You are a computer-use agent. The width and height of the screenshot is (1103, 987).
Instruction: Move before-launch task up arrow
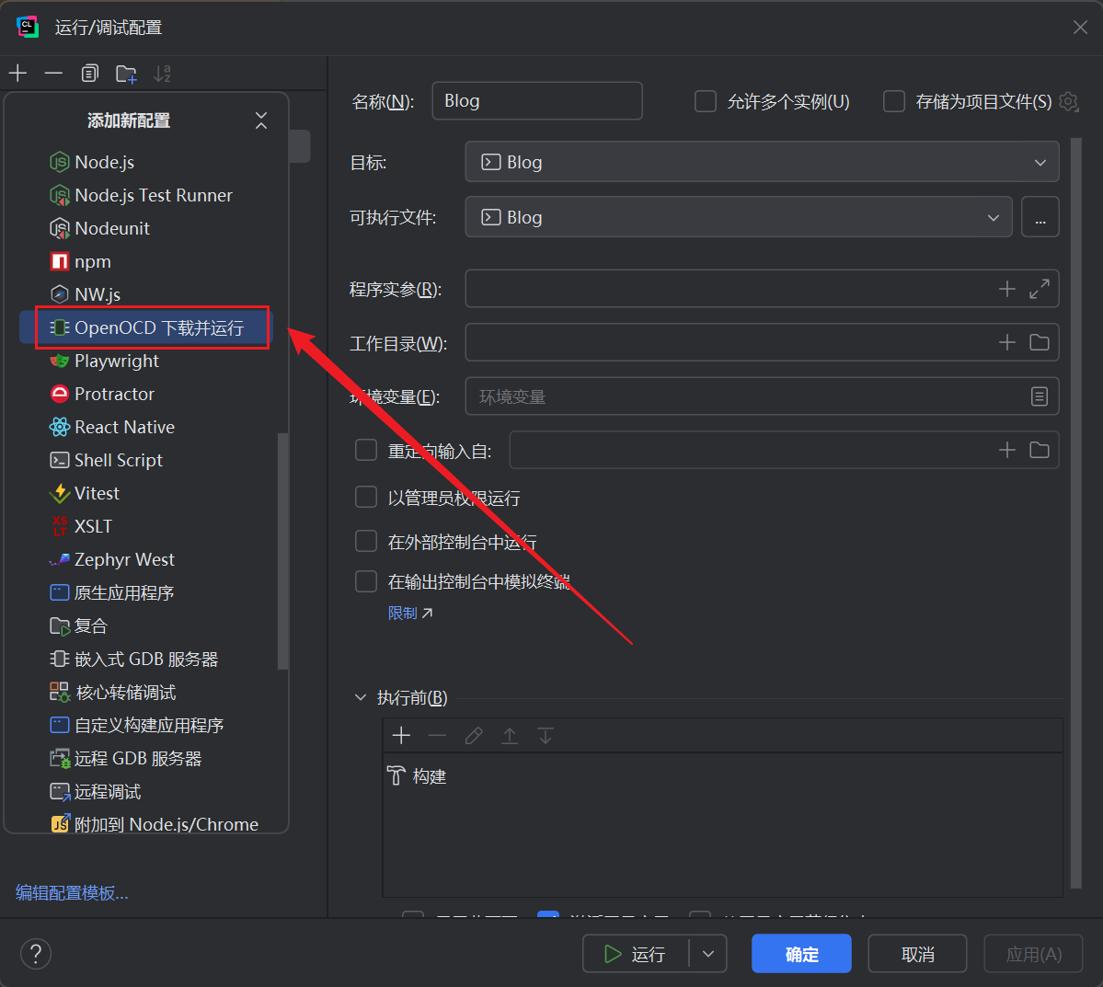(510, 735)
